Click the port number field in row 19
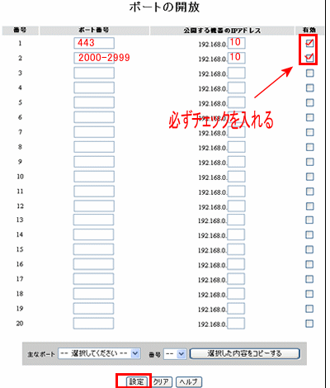330x388 pixels. (x=93, y=309)
